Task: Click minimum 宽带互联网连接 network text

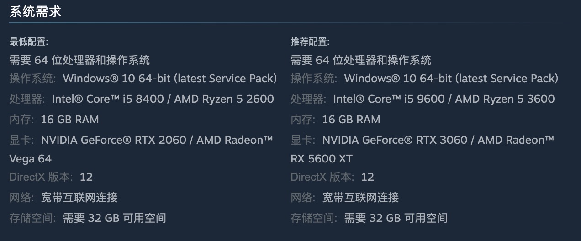Action: coord(79,198)
